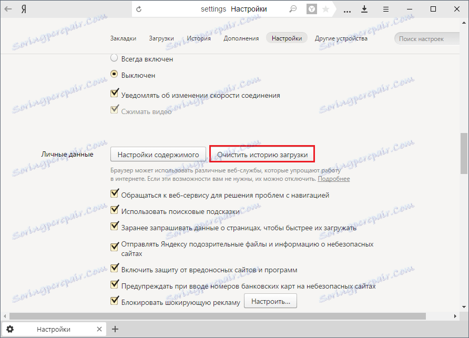Open the address bar search magnifier
469x338 pixels.
[x=293, y=9]
